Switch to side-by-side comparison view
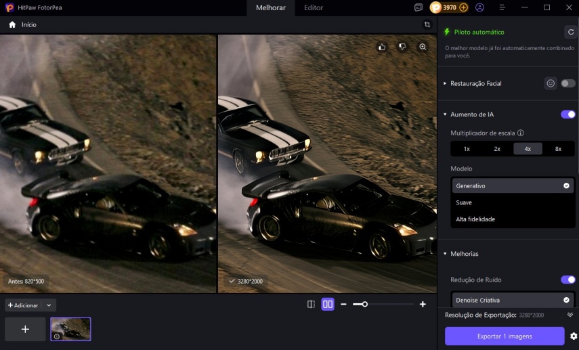579x350 pixels. pos(328,305)
